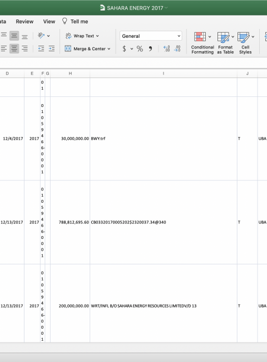Align text left in the cell

[4, 48]
